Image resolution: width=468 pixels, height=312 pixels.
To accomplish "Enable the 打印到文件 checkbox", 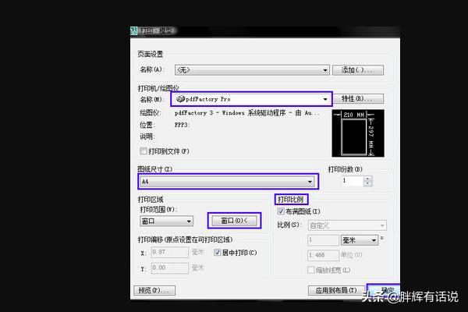I will click(x=143, y=151).
